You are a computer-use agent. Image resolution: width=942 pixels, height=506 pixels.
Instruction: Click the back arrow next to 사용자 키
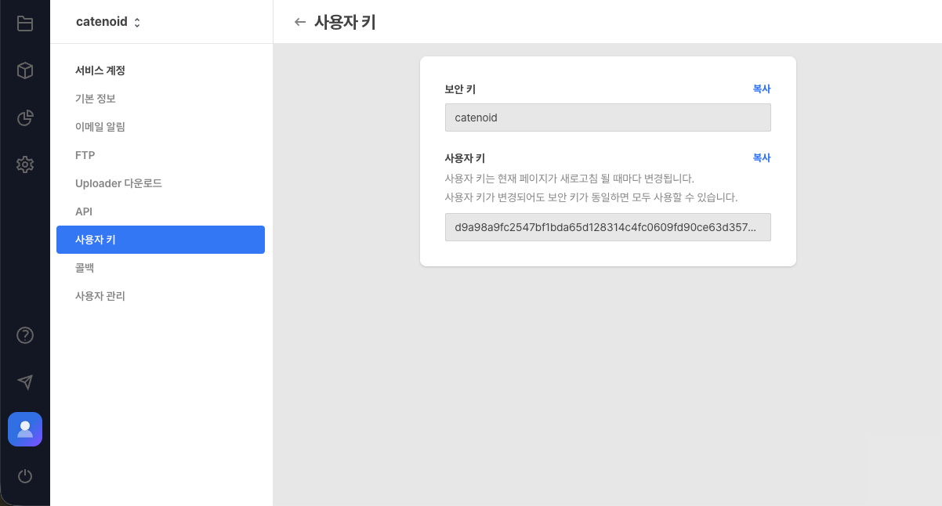tap(300, 22)
